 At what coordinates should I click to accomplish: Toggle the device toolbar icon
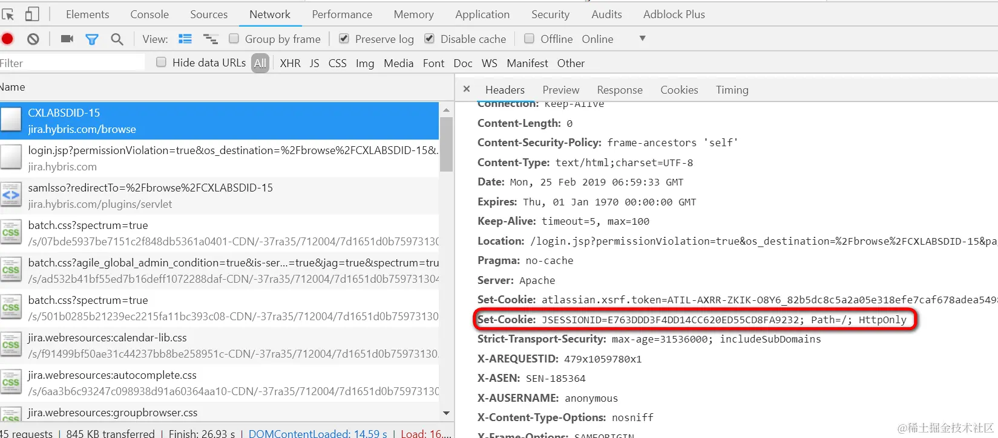click(x=31, y=14)
